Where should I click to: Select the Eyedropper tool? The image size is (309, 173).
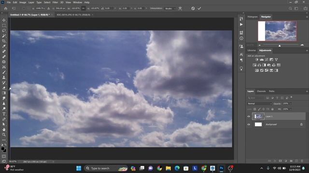pyautogui.click(x=4, y=46)
